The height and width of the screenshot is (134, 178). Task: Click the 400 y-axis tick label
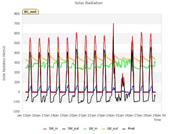tap(17, 53)
